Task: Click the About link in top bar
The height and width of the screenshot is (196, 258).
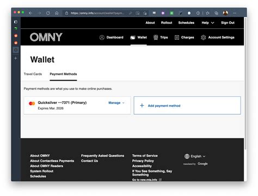Action: pos(150,23)
